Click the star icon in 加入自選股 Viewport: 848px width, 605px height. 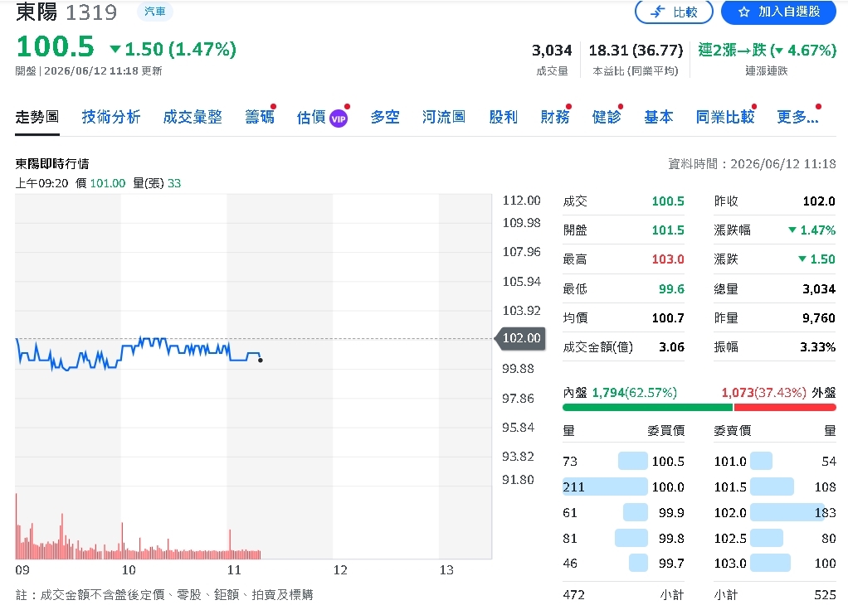pos(743,12)
